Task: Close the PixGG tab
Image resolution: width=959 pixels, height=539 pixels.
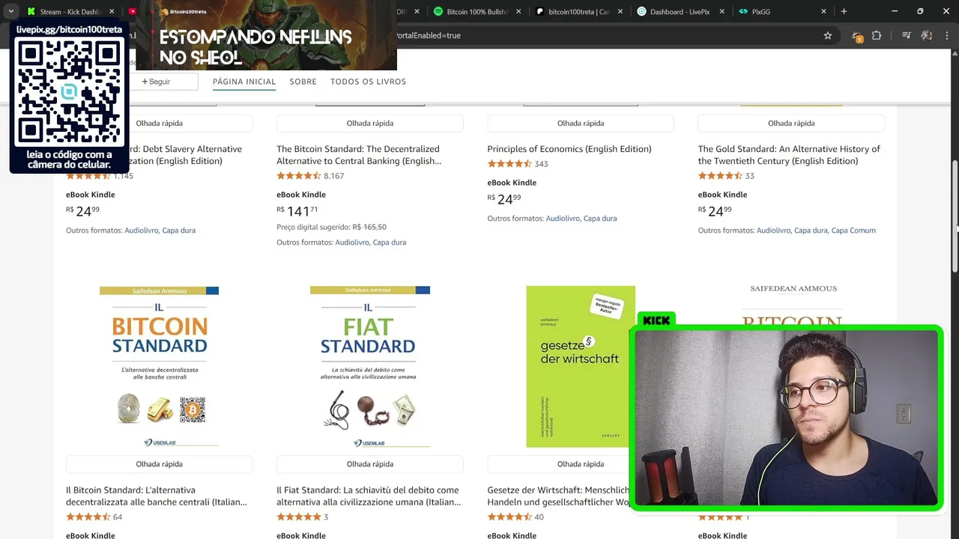Action: click(823, 11)
